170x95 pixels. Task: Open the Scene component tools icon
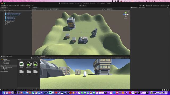[x=103, y=9]
